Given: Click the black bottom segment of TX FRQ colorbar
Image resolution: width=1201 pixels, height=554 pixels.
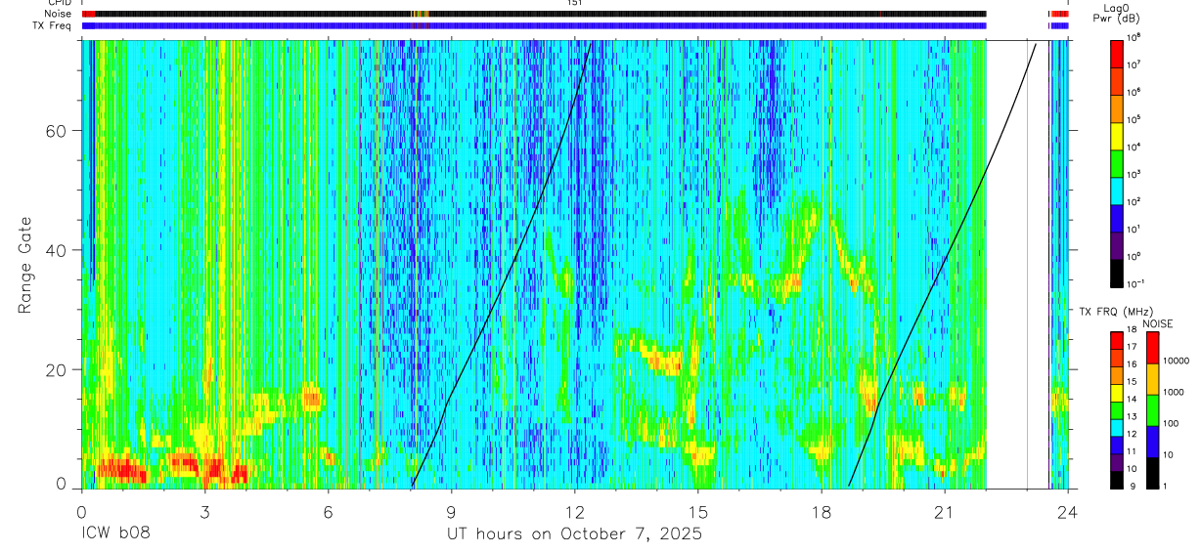Looking at the screenshot, I should [x=1117, y=479].
